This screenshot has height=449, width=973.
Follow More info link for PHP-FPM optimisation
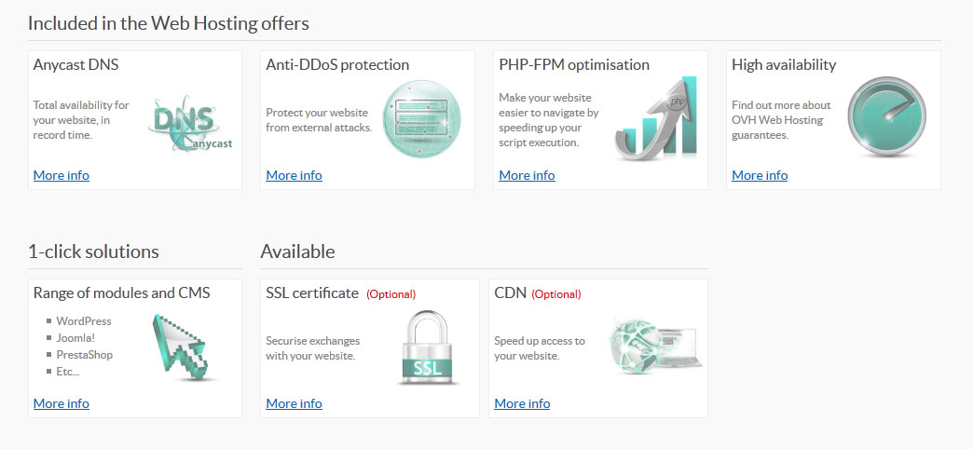pos(527,175)
